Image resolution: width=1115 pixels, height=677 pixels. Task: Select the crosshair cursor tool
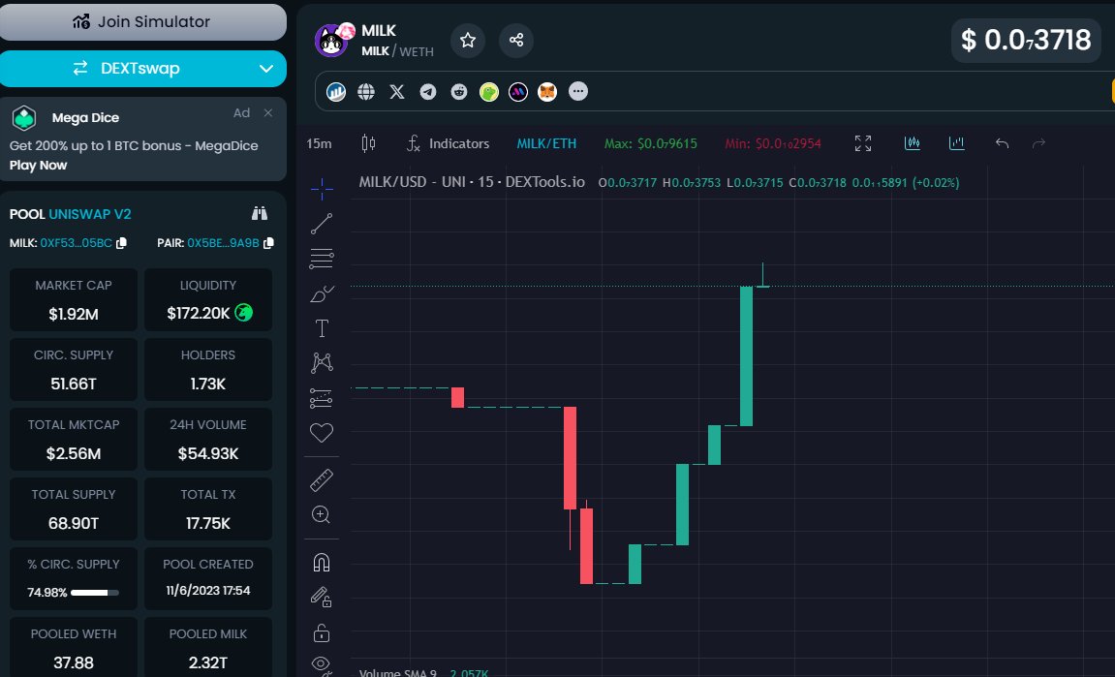(x=322, y=189)
